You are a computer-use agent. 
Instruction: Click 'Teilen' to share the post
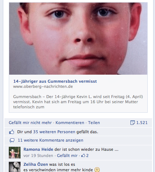[94, 123]
